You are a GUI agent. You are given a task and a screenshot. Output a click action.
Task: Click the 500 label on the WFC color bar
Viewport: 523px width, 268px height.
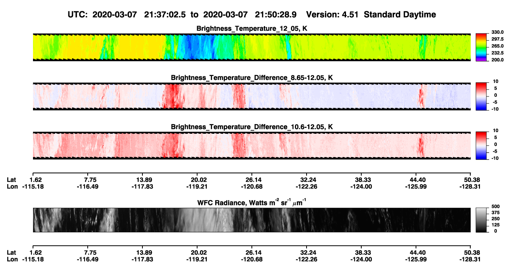click(x=495, y=207)
